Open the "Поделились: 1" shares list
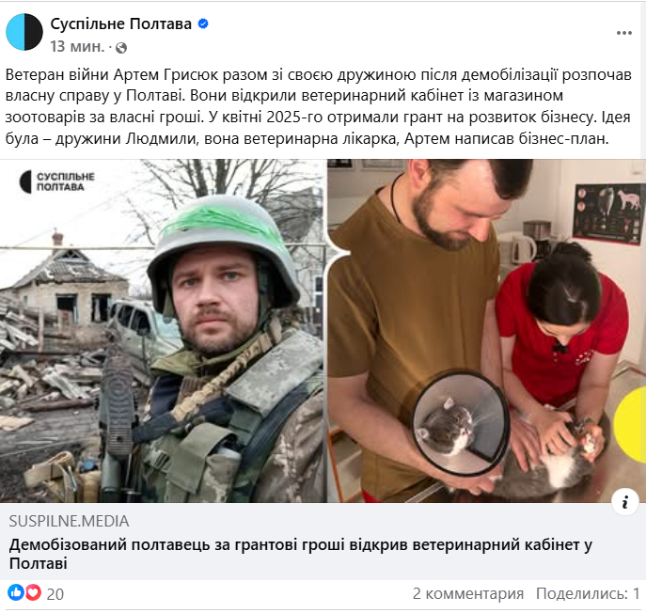The image size is (646, 613). click(588, 593)
